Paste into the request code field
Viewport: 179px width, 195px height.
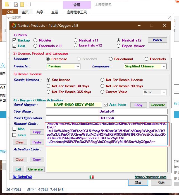[37, 142]
